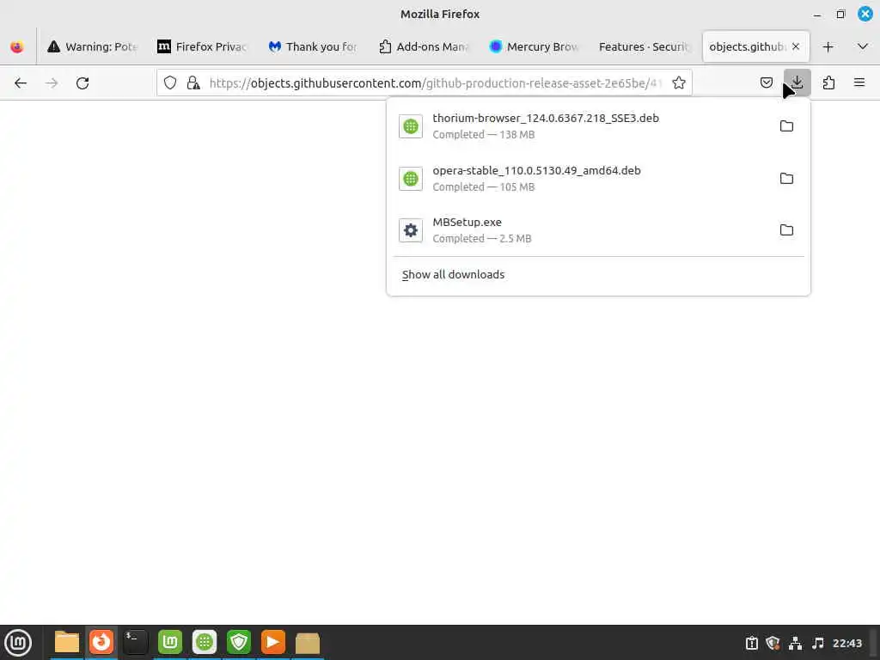The height and width of the screenshot is (660, 880).
Task: Go back to the previous page
Action: pos(21,83)
